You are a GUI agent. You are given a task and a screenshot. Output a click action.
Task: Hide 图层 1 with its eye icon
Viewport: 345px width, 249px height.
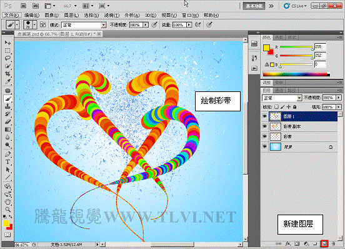point(265,116)
